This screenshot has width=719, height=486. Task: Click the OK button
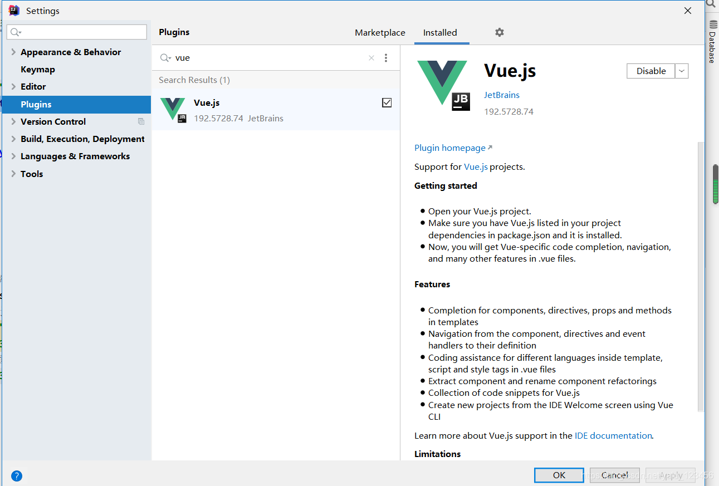pos(559,475)
